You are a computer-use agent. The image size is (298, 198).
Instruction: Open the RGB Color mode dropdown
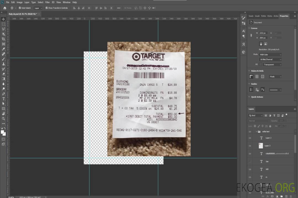coord(270,54)
